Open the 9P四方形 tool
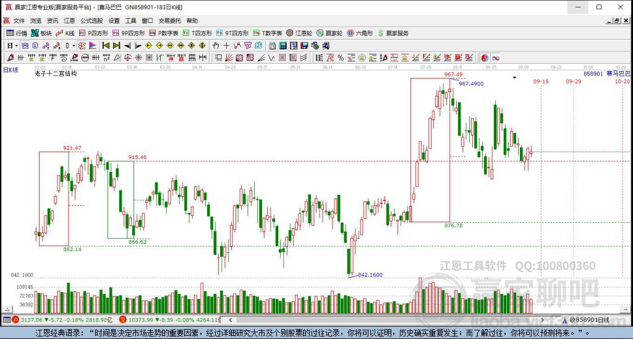633x339 pixels. (x=129, y=33)
